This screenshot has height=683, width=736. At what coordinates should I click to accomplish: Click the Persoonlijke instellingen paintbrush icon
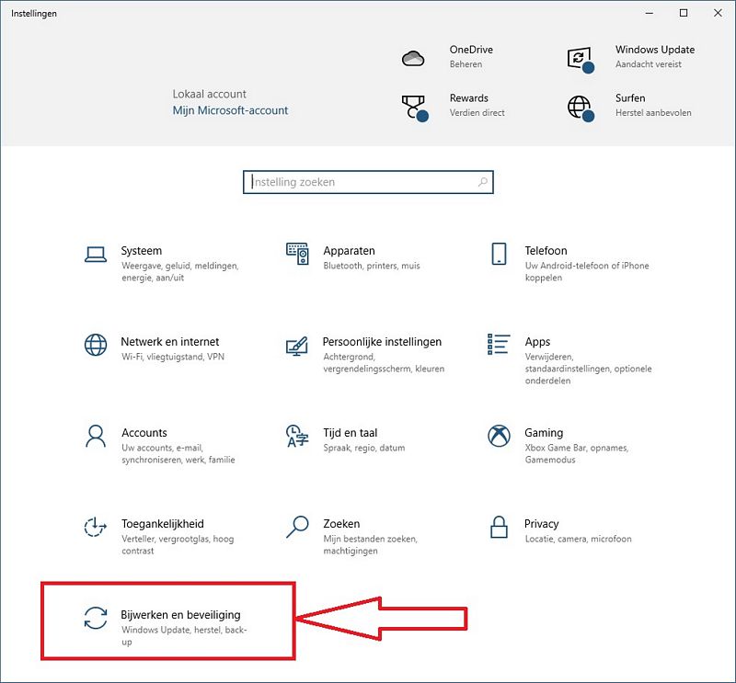tap(297, 346)
